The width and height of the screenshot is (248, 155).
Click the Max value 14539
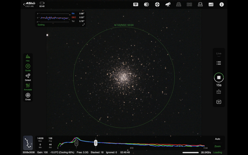coord(40,138)
